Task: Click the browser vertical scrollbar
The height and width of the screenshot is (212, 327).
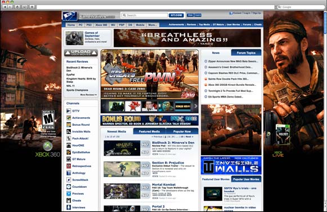Action: pos(325,104)
